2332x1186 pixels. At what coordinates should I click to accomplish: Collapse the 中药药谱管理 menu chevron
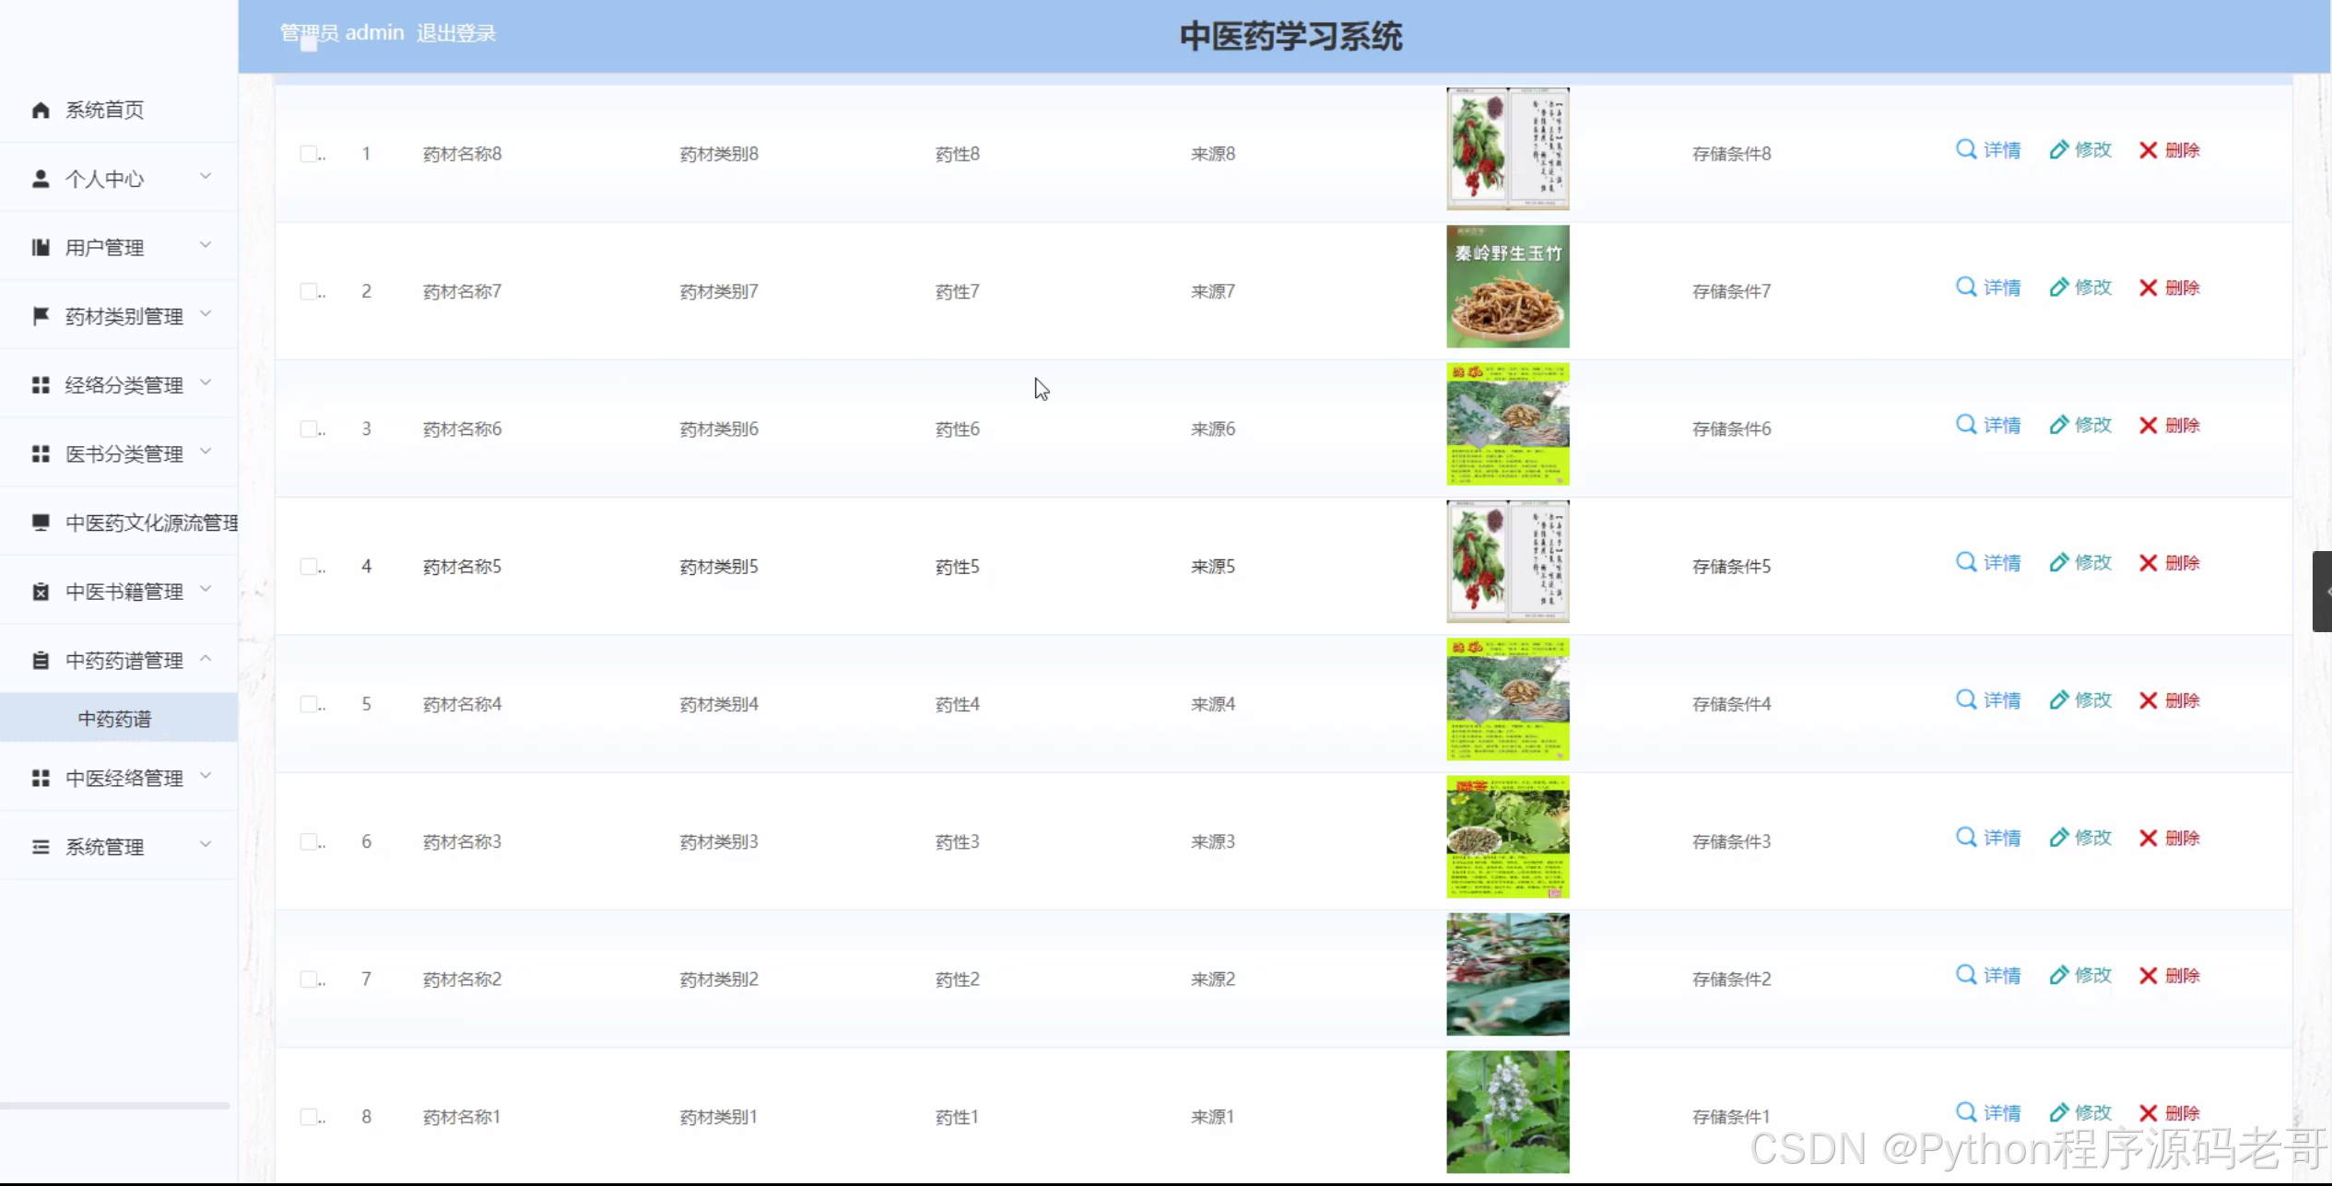coord(206,658)
